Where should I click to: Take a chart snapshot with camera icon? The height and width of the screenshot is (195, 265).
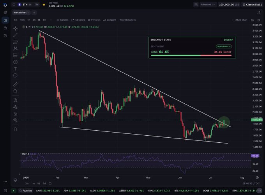click(252, 20)
